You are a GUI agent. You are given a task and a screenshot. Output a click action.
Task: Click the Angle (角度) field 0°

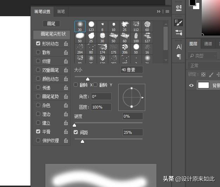[x=101, y=96]
